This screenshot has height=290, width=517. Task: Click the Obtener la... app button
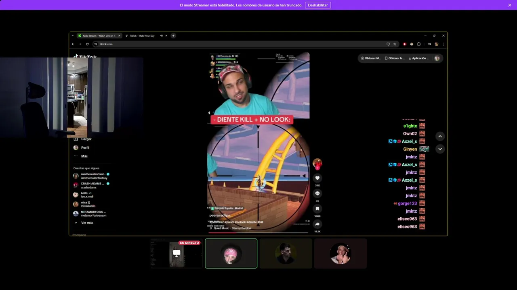[395, 58]
